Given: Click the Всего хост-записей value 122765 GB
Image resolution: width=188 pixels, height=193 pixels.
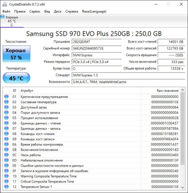Looking at the screenshot, I should [x=172, y=48].
